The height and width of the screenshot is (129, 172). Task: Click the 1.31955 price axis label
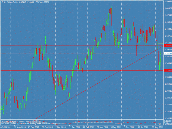point(168,84)
